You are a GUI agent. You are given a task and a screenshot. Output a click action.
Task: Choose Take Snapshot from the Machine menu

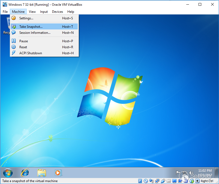[31, 27]
